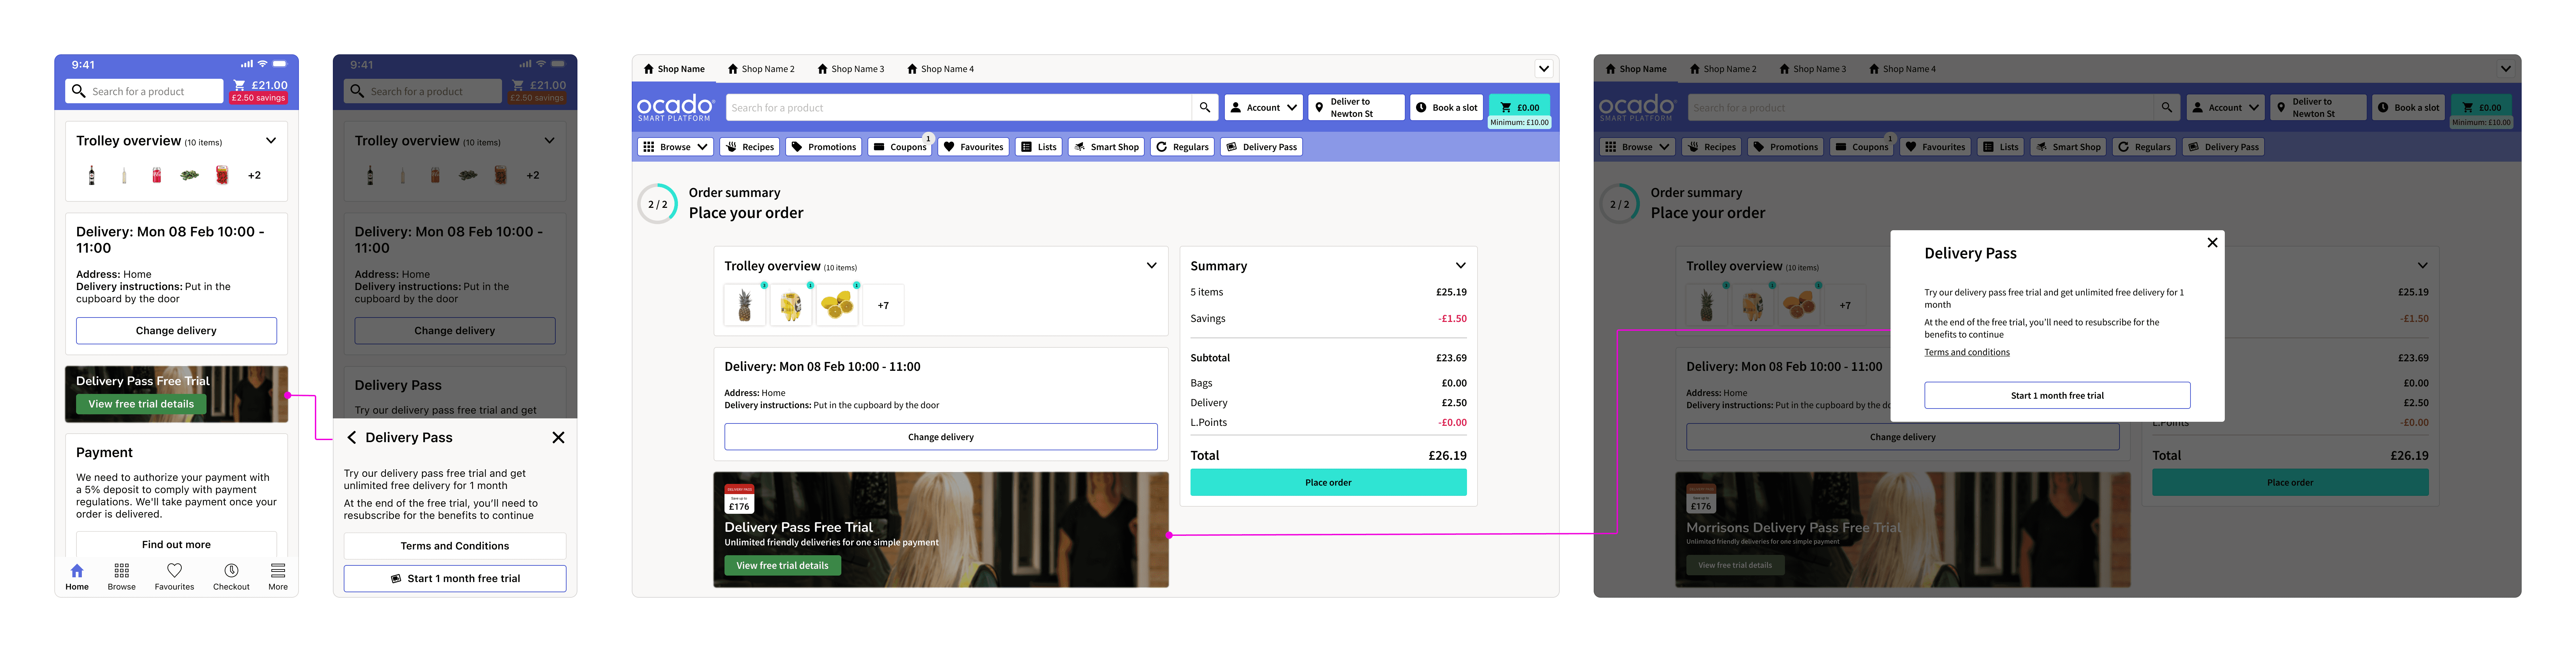Open Terms and Conditions in the mobile Delivery Pass sheet
This screenshot has width=2576, height=652.
click(455, 546)
